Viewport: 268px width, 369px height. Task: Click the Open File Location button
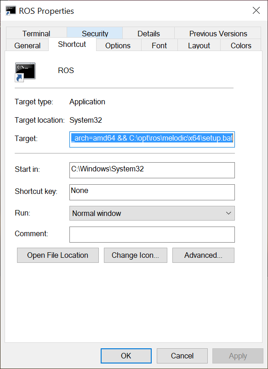[x=58, y=255]
